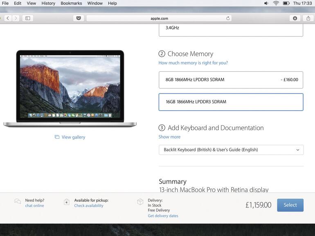Open the Window menu

[95, 3]
